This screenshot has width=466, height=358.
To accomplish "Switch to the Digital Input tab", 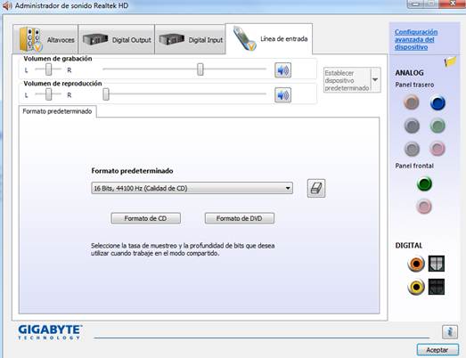I will [x=190, y=39].
